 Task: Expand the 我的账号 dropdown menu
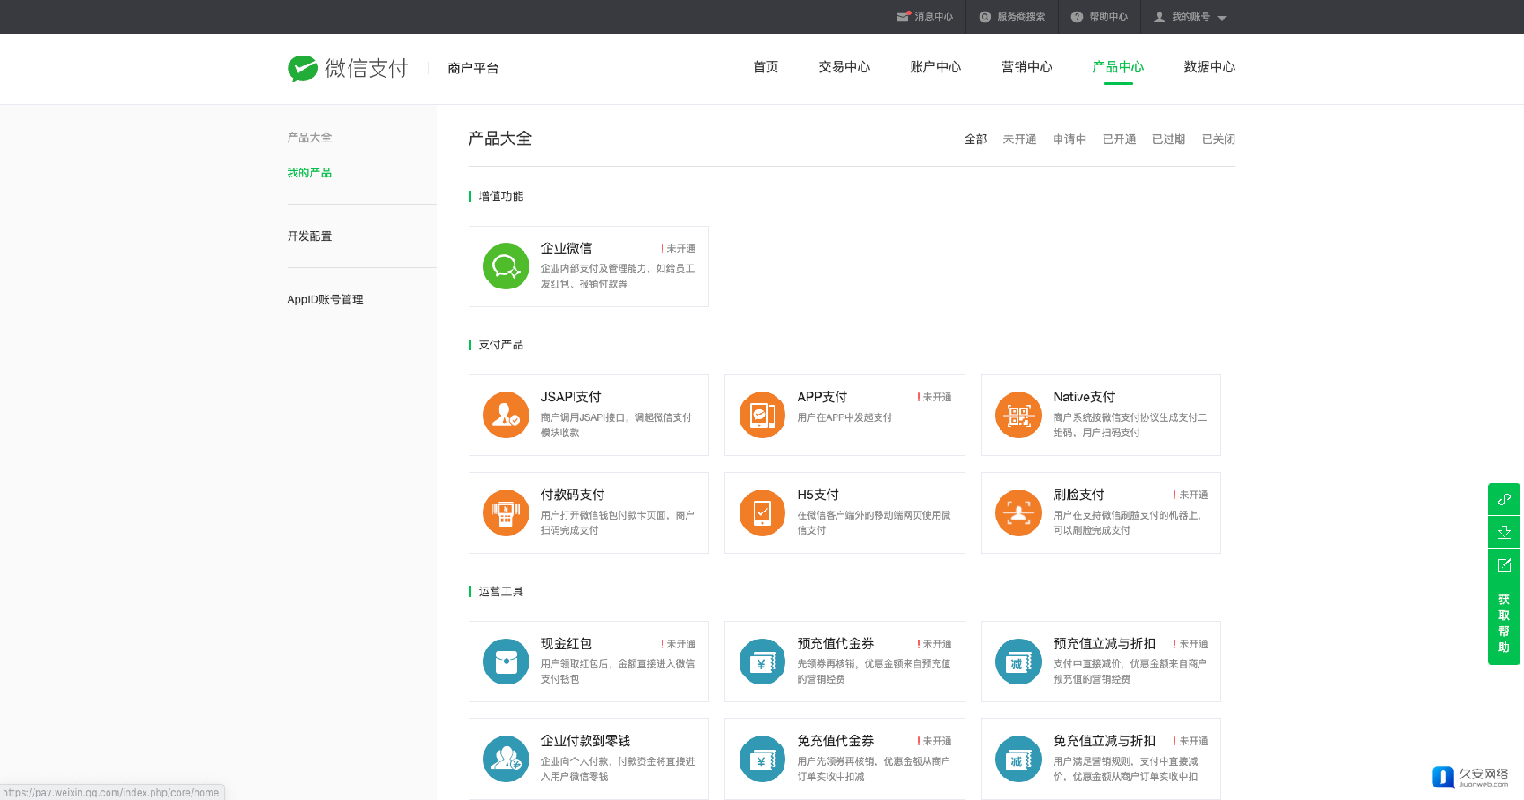(x=1191, y=17)
